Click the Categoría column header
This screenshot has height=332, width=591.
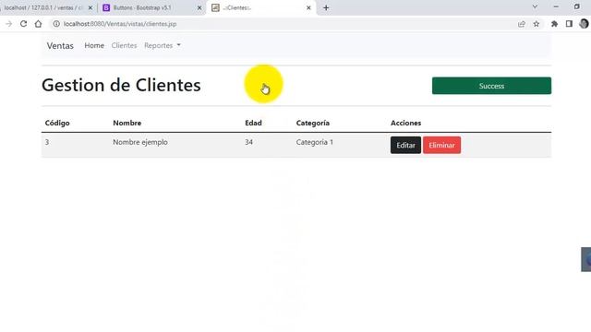(x=313, y=123)
